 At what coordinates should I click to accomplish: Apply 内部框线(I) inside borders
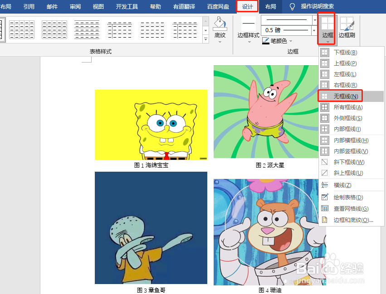(x=352, y=129)
